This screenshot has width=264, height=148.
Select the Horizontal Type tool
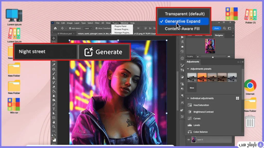tap(54, 109)
